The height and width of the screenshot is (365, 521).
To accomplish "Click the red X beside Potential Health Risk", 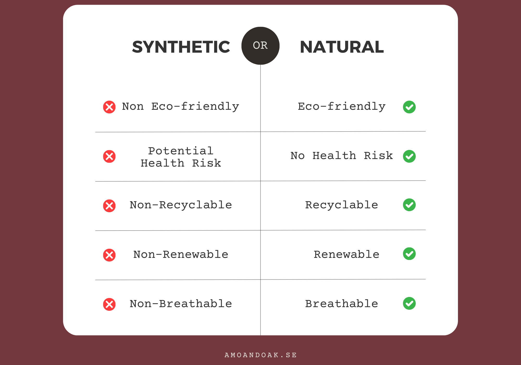I will (109, 156).
